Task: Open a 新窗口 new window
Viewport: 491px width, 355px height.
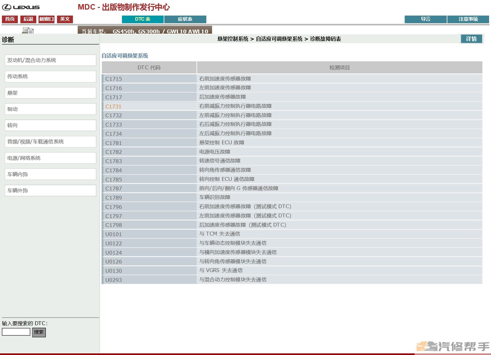Action: click(x=46, y=19)
